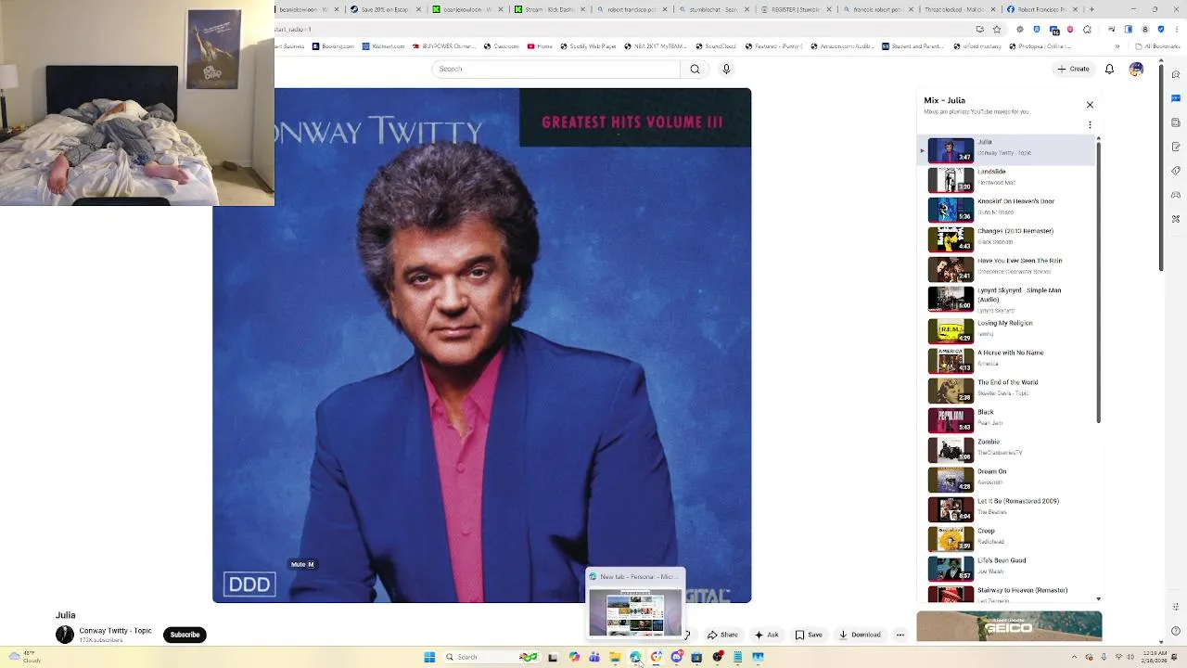Open File Explorer from the taskbar
Viewport: 1187px width, 668px height.
coord(615,657)
